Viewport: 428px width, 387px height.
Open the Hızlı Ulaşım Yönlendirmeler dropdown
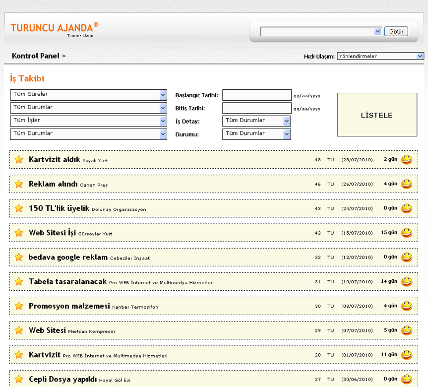point(380,56)
